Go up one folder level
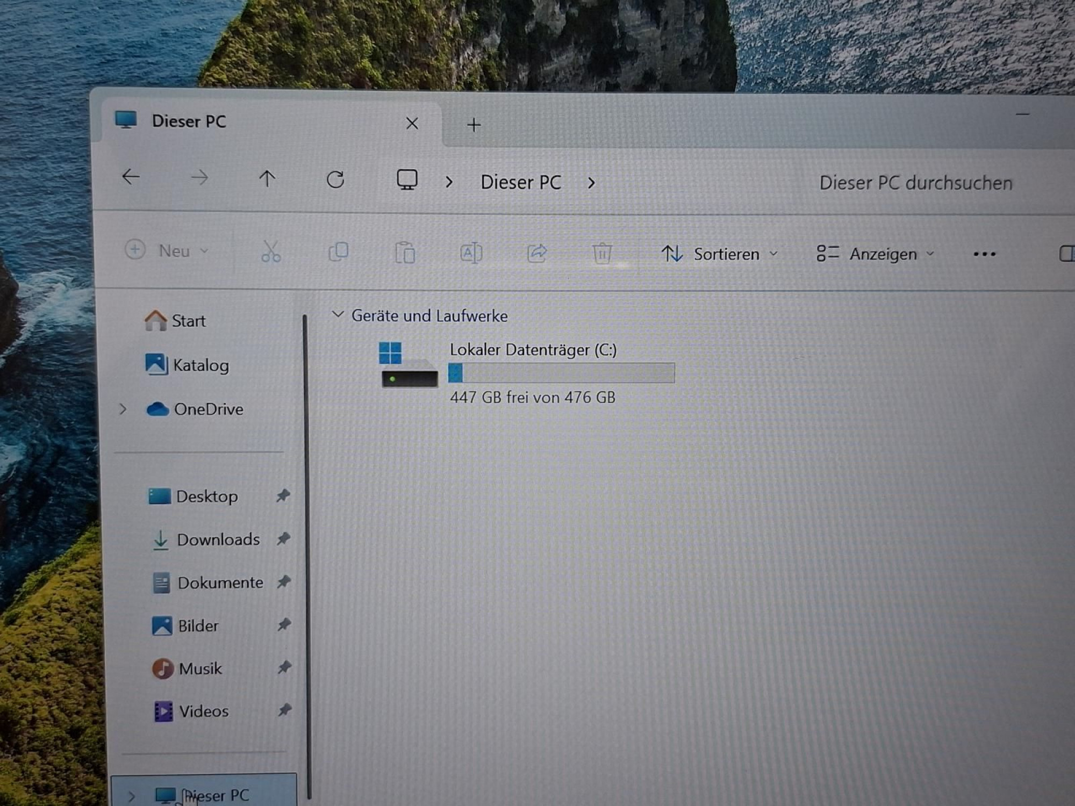 267,178
